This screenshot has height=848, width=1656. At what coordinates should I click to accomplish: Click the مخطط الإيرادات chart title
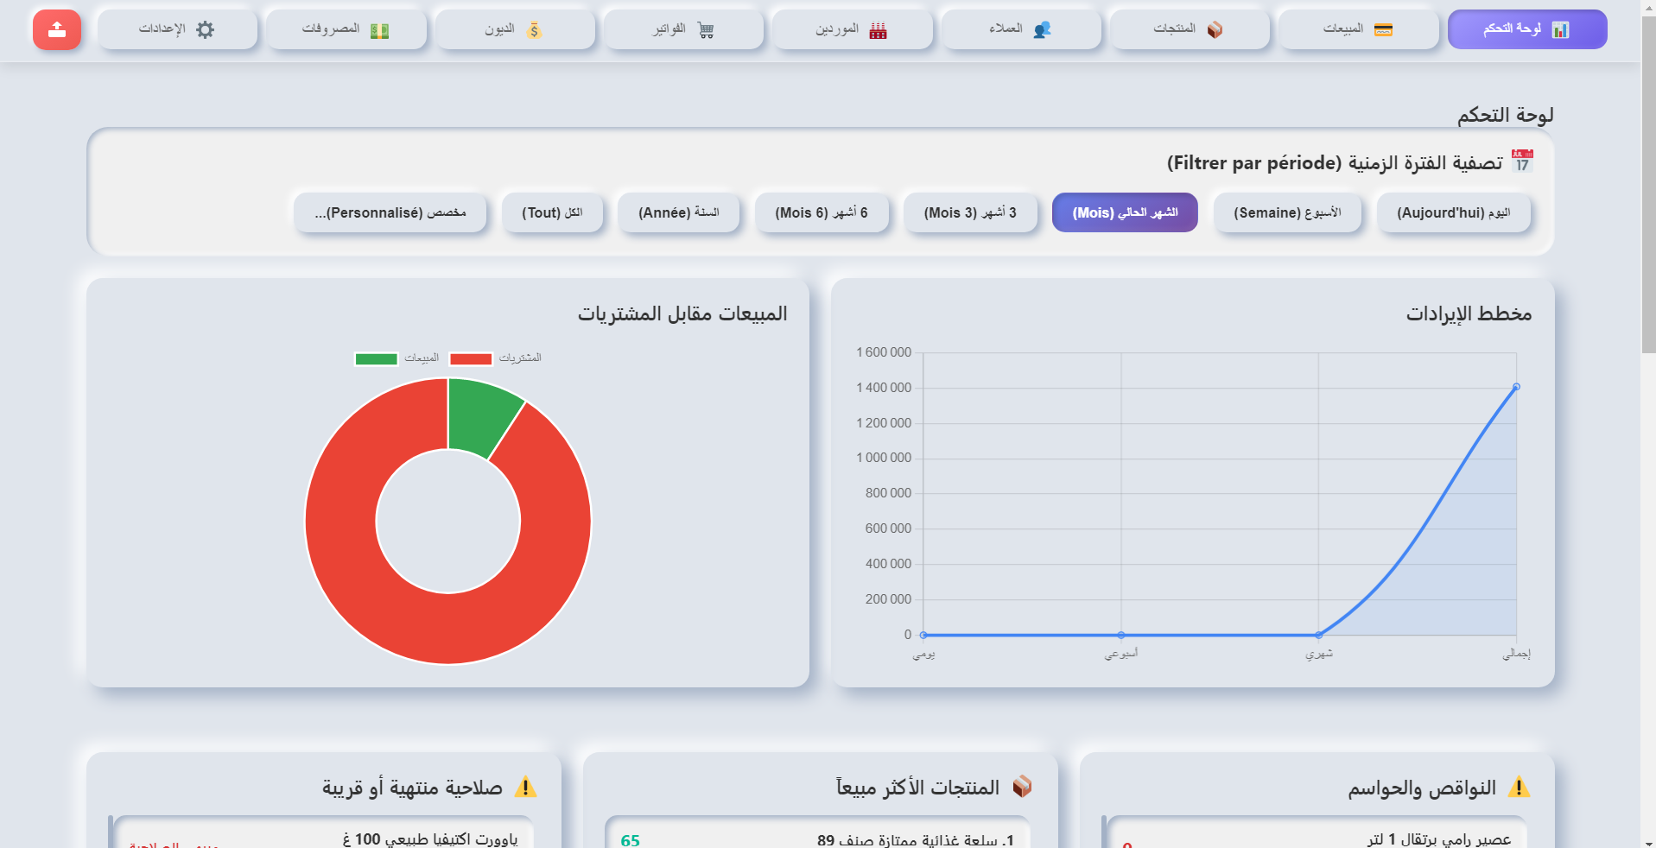pyautogui.click(x=1469, y=313)
